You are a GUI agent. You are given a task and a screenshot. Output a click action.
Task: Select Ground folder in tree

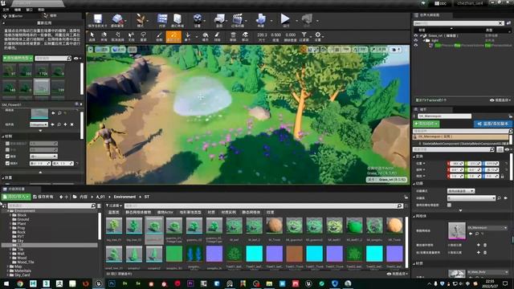tap(23, 219)
